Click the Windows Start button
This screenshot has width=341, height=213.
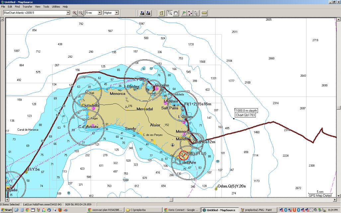6,210
